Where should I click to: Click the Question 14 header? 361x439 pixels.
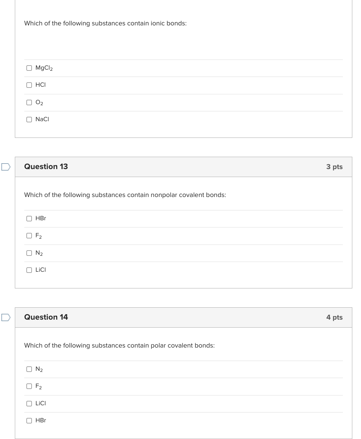46,317
